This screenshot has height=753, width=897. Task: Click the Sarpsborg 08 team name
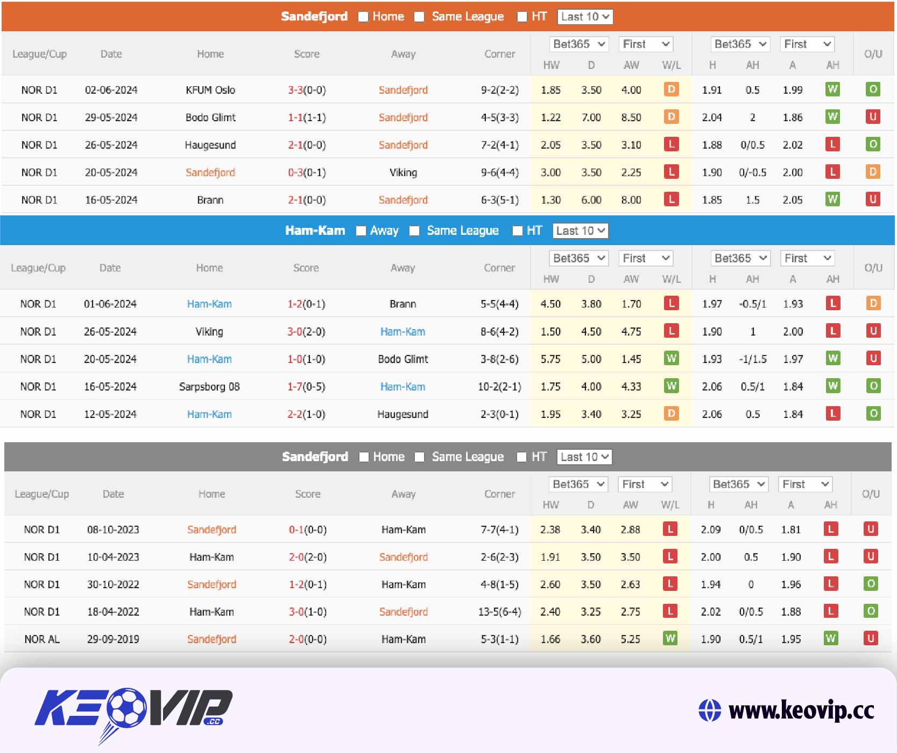(209, 387)
